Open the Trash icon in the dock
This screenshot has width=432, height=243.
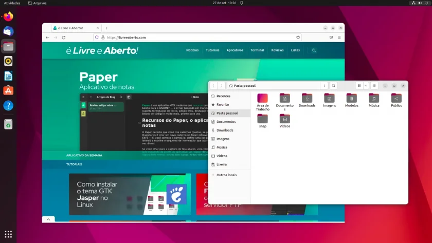coord(8,124)
